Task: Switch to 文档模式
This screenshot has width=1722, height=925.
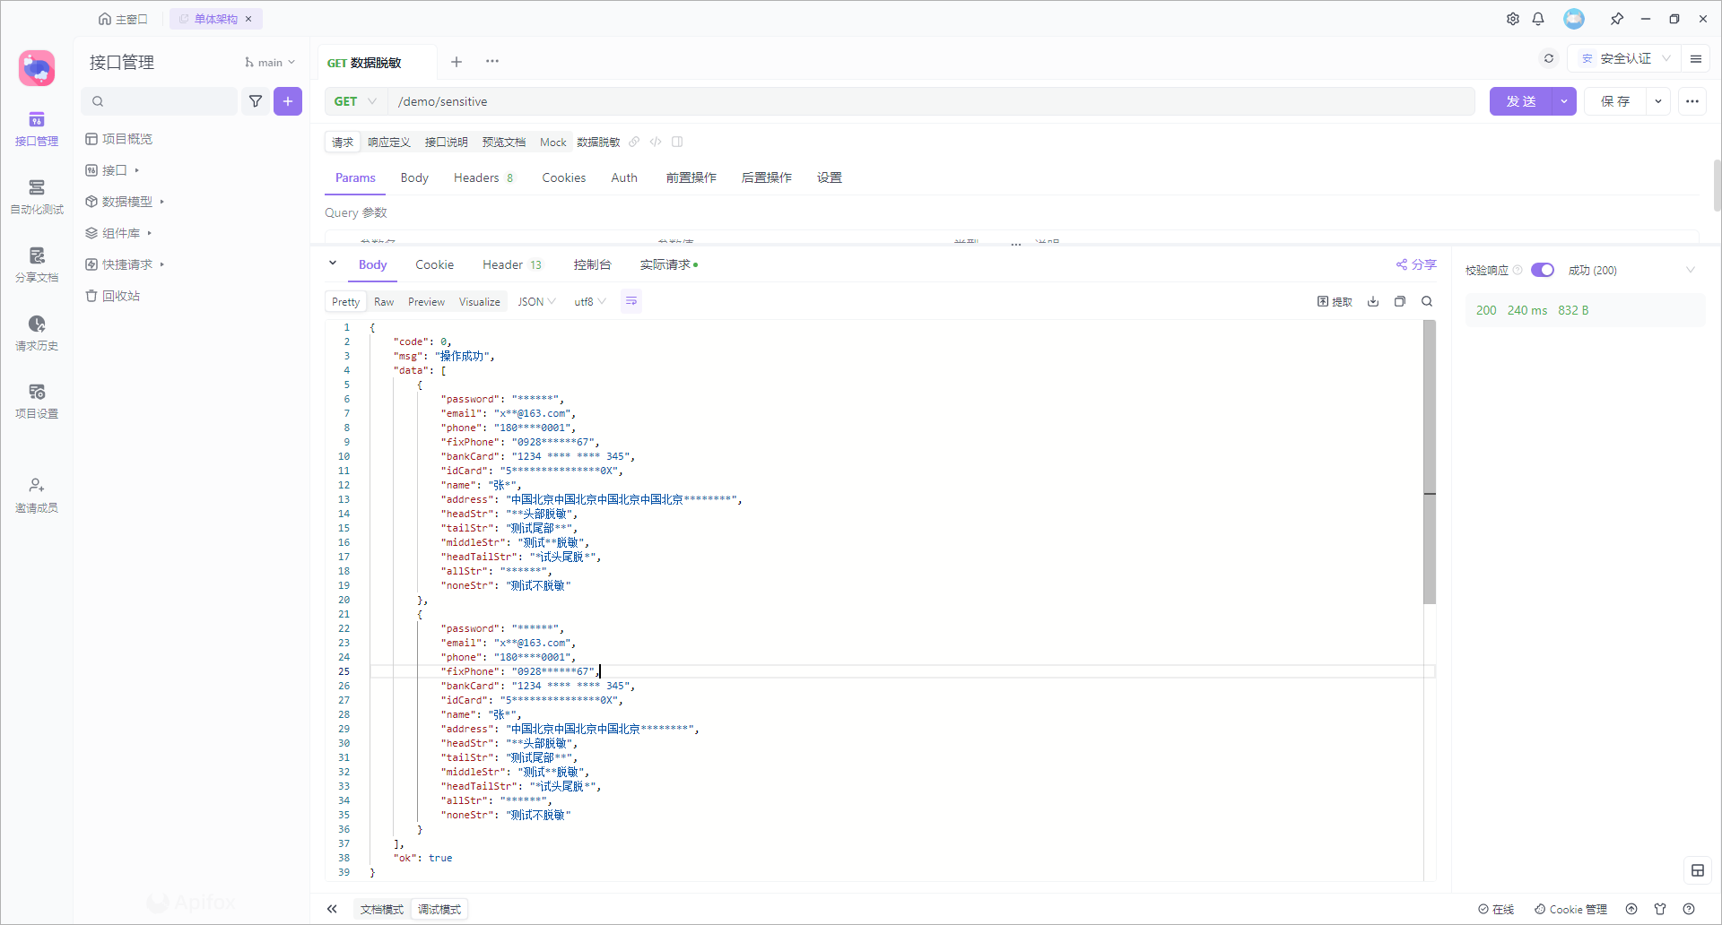Action: coord(382,909)
